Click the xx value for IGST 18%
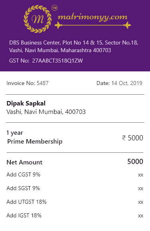Screen dimensions: 150x231 click(140, 216)
